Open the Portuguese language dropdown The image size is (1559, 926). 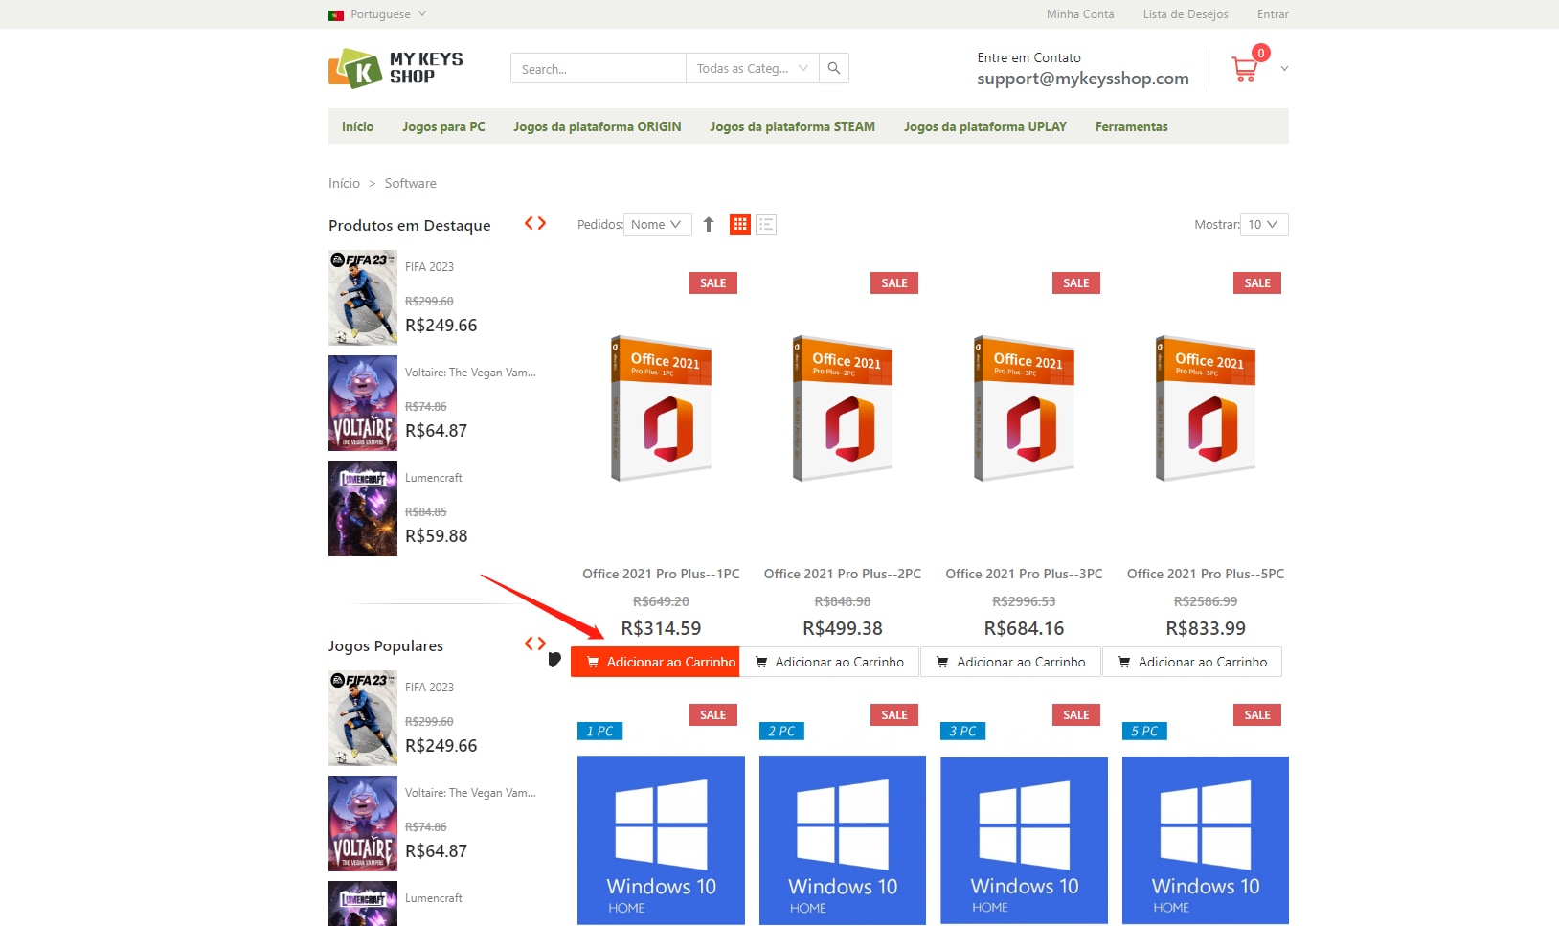click(388, 14)
